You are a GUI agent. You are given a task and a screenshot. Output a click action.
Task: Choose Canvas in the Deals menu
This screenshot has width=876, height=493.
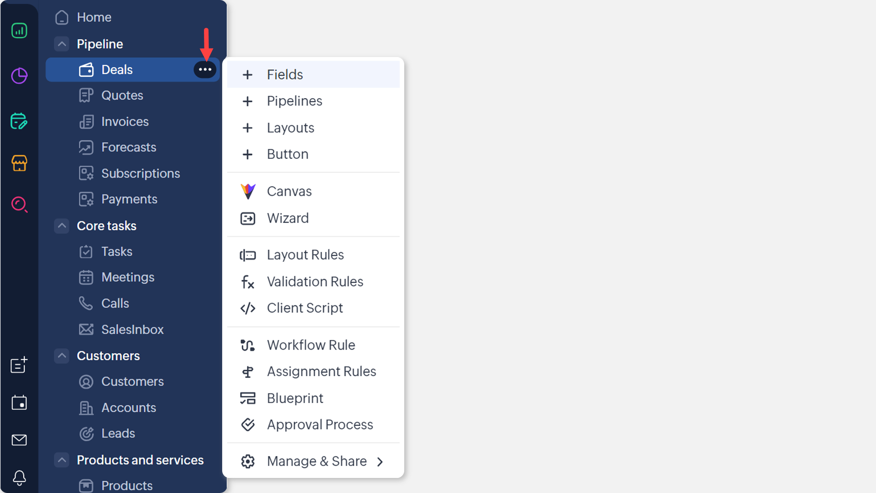coord(289,191)
